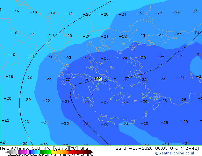Pick the dark navy blue swatch at legend -30
Screen dimensions: 202x156
pyautogui.click(x=30, y=152)
